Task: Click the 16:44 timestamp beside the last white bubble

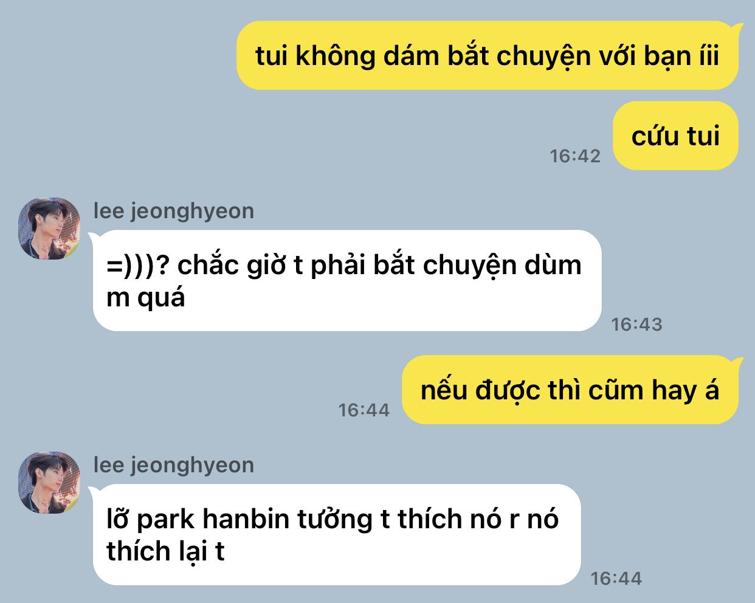Action: point(616,579)
